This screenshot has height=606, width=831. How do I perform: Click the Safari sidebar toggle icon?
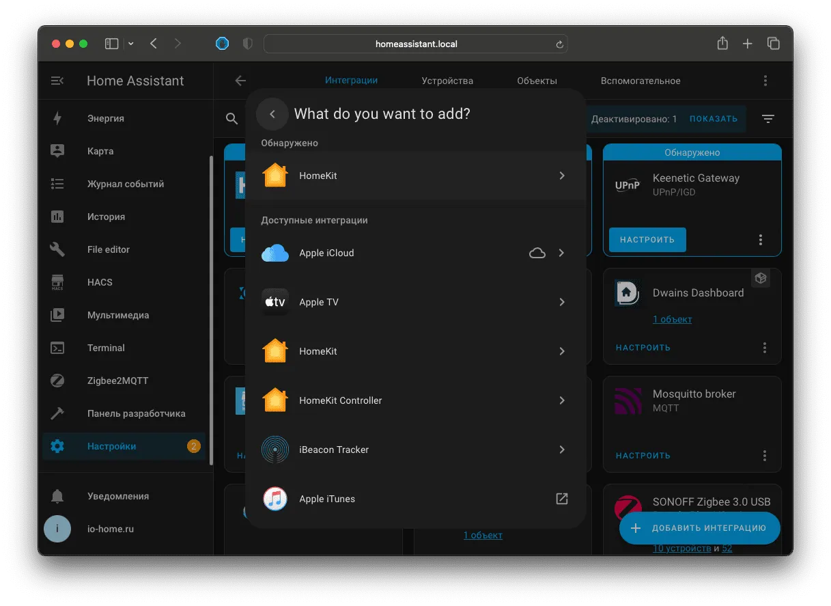click(111, 44)
